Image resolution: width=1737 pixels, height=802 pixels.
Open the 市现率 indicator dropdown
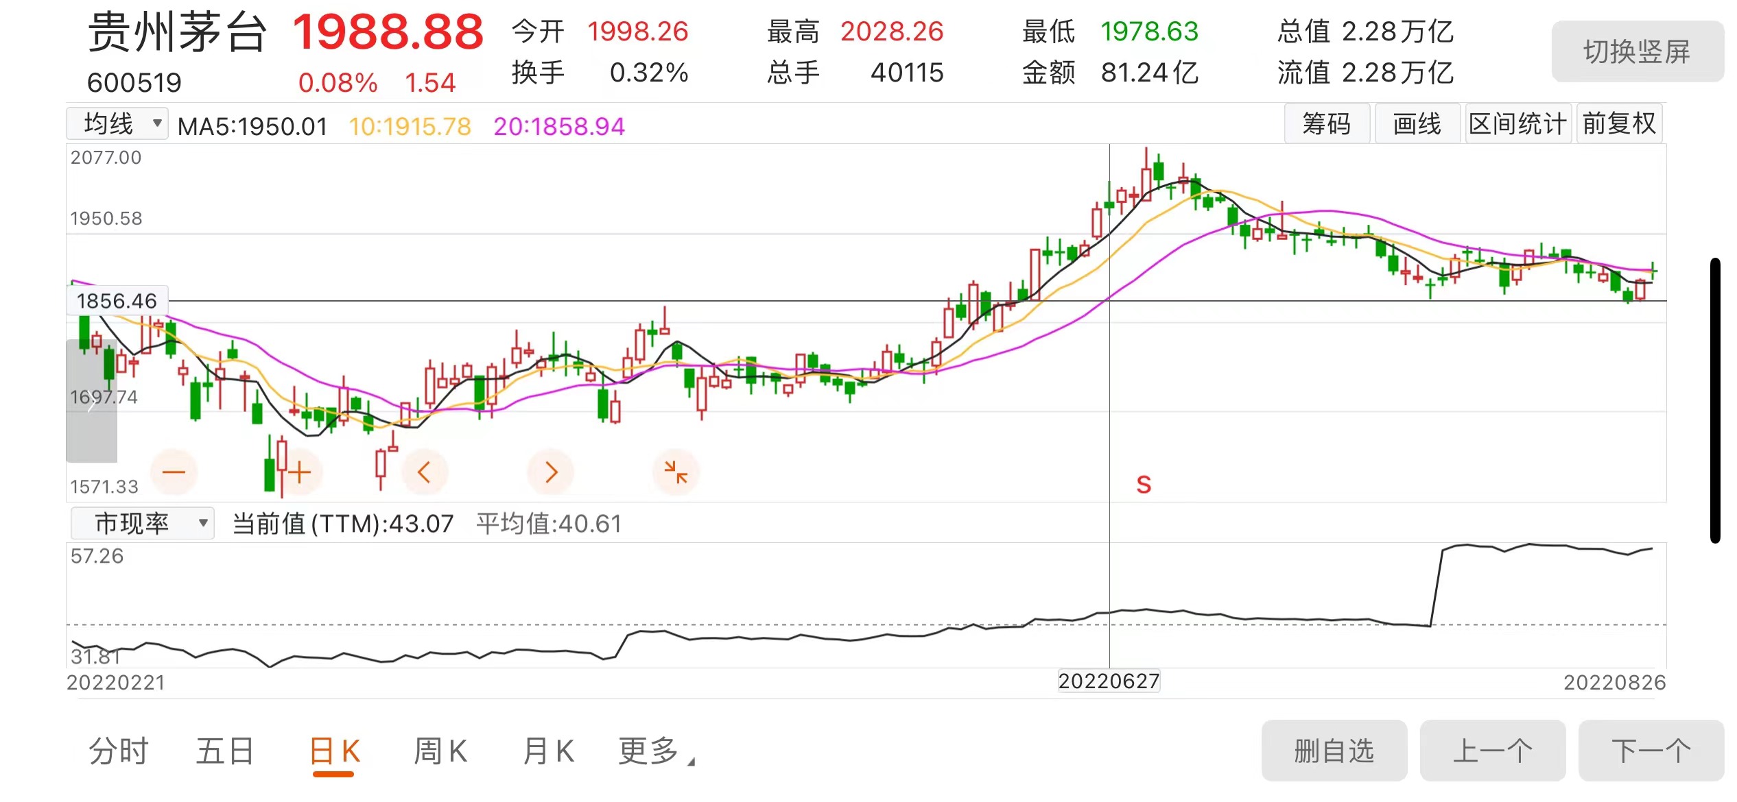pos(143,524)
